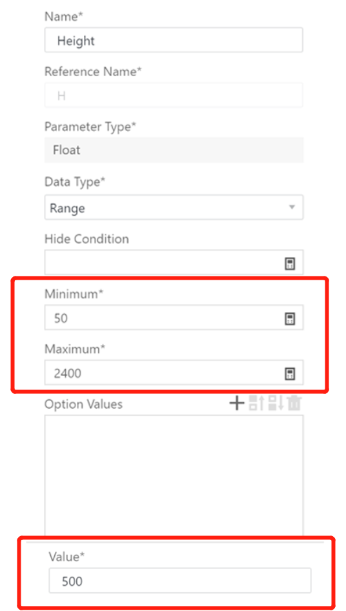Select the Option Values heading label
The height and width of the screenshot is (611, 346).
point(83,404)
